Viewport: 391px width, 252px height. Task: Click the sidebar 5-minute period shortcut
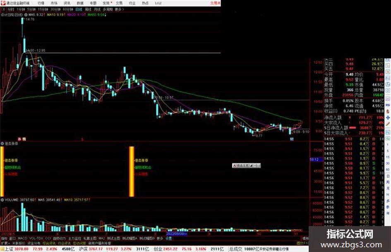tap(388, 151)
